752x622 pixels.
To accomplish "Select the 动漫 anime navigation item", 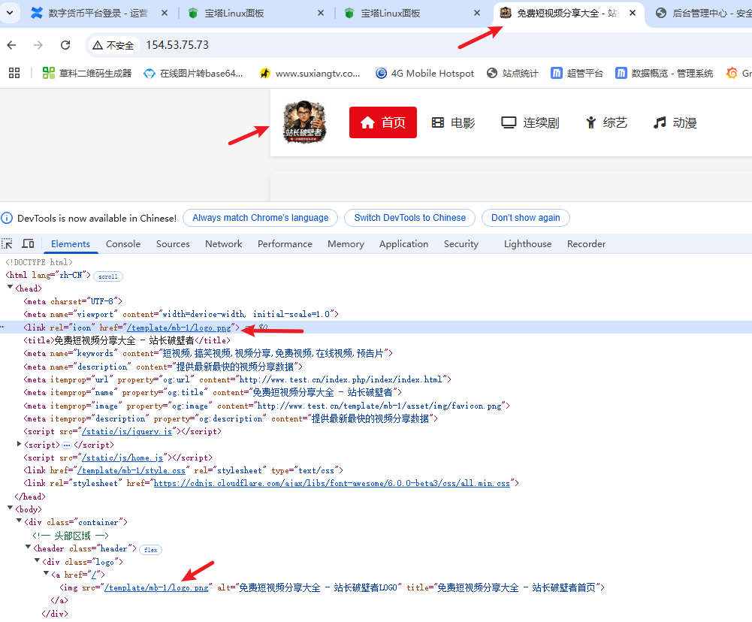I will pyautogui.click(x=675, y=122).
